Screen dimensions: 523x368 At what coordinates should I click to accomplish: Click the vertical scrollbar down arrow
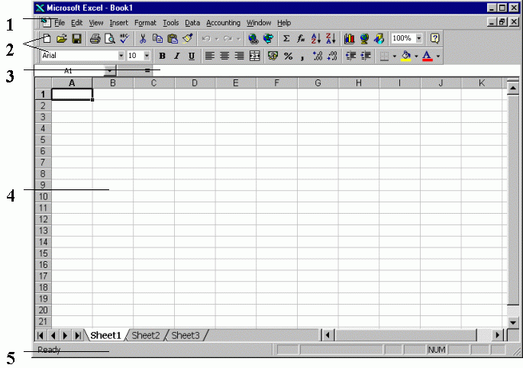(512, 322)
